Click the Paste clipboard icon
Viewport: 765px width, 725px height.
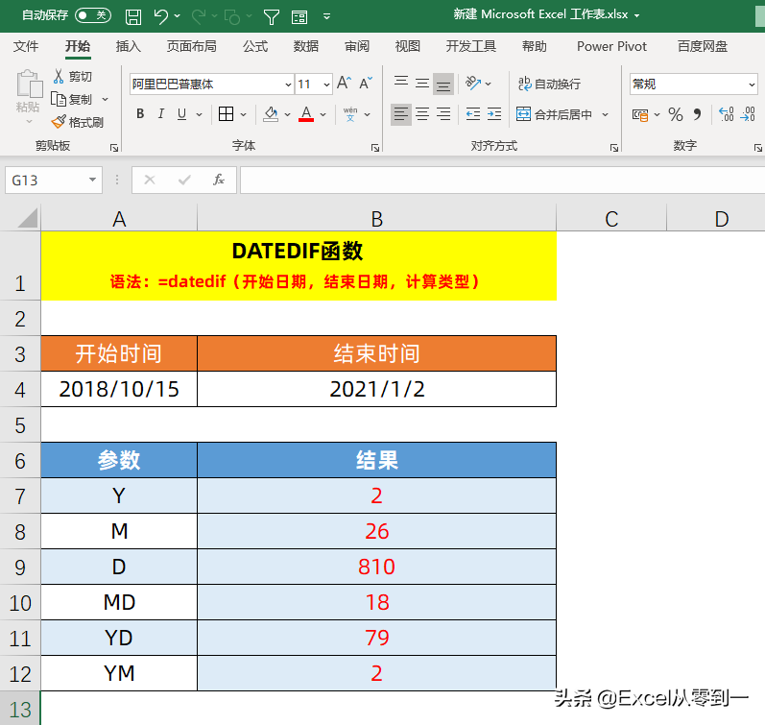[29, 85]
